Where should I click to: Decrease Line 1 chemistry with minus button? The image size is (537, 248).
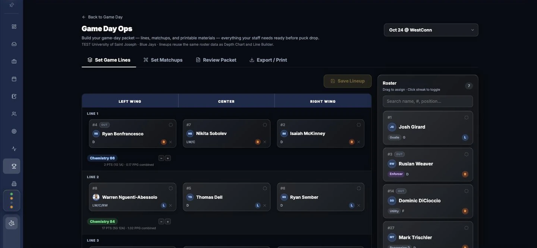point(161,158)
